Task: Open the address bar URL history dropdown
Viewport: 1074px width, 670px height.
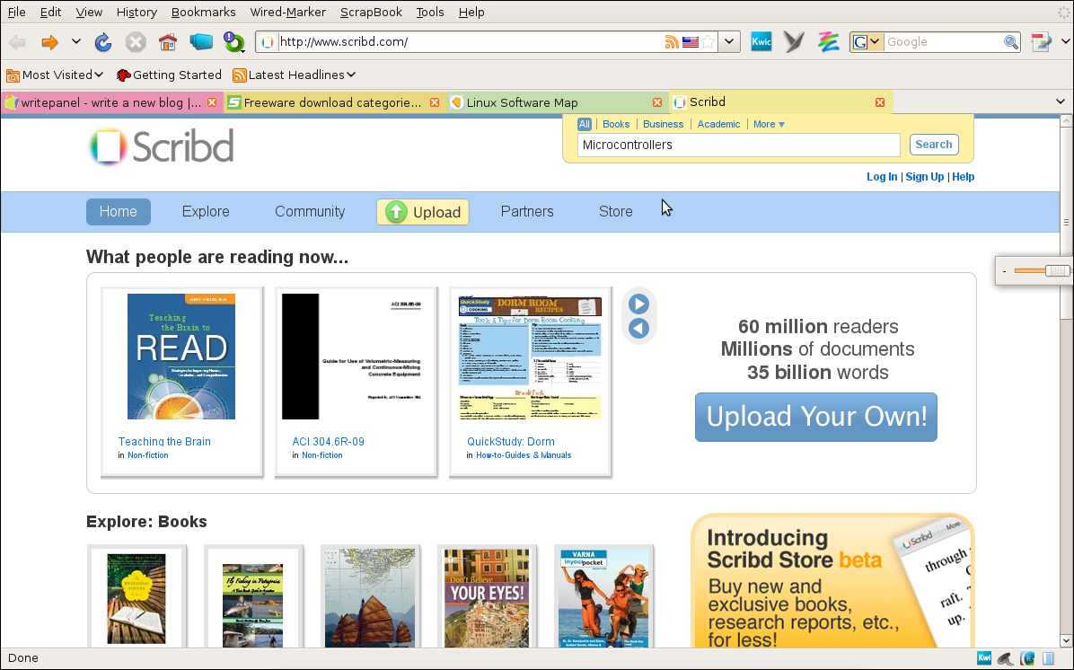Action: [729, 42]
